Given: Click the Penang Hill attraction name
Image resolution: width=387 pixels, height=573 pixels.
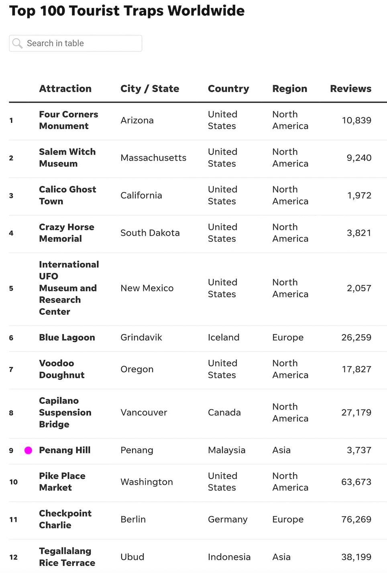Looking at the screenshot, I should [x=65, y=450].
